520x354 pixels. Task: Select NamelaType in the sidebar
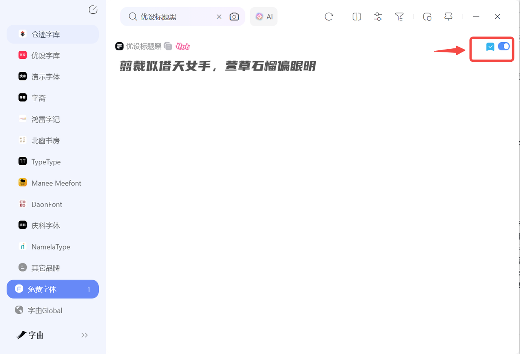coord(53,247)
